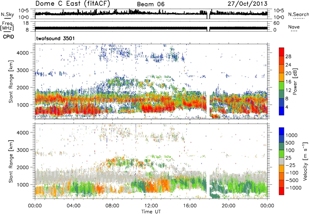Pick power colorbar segment between 20 and 24
309x214 pixels.
(282, 69)
